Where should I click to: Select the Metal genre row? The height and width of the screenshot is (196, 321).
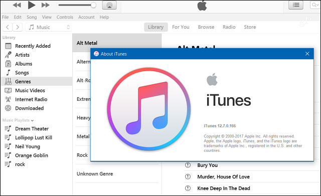click(x=83, y=136)
